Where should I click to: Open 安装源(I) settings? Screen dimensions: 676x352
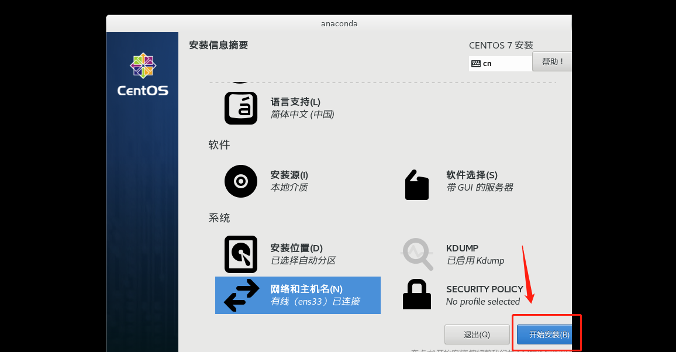coord(289,175)
